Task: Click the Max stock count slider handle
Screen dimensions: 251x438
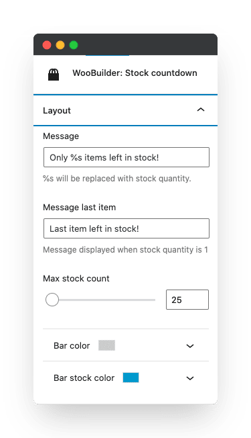Action: point(52,300)
